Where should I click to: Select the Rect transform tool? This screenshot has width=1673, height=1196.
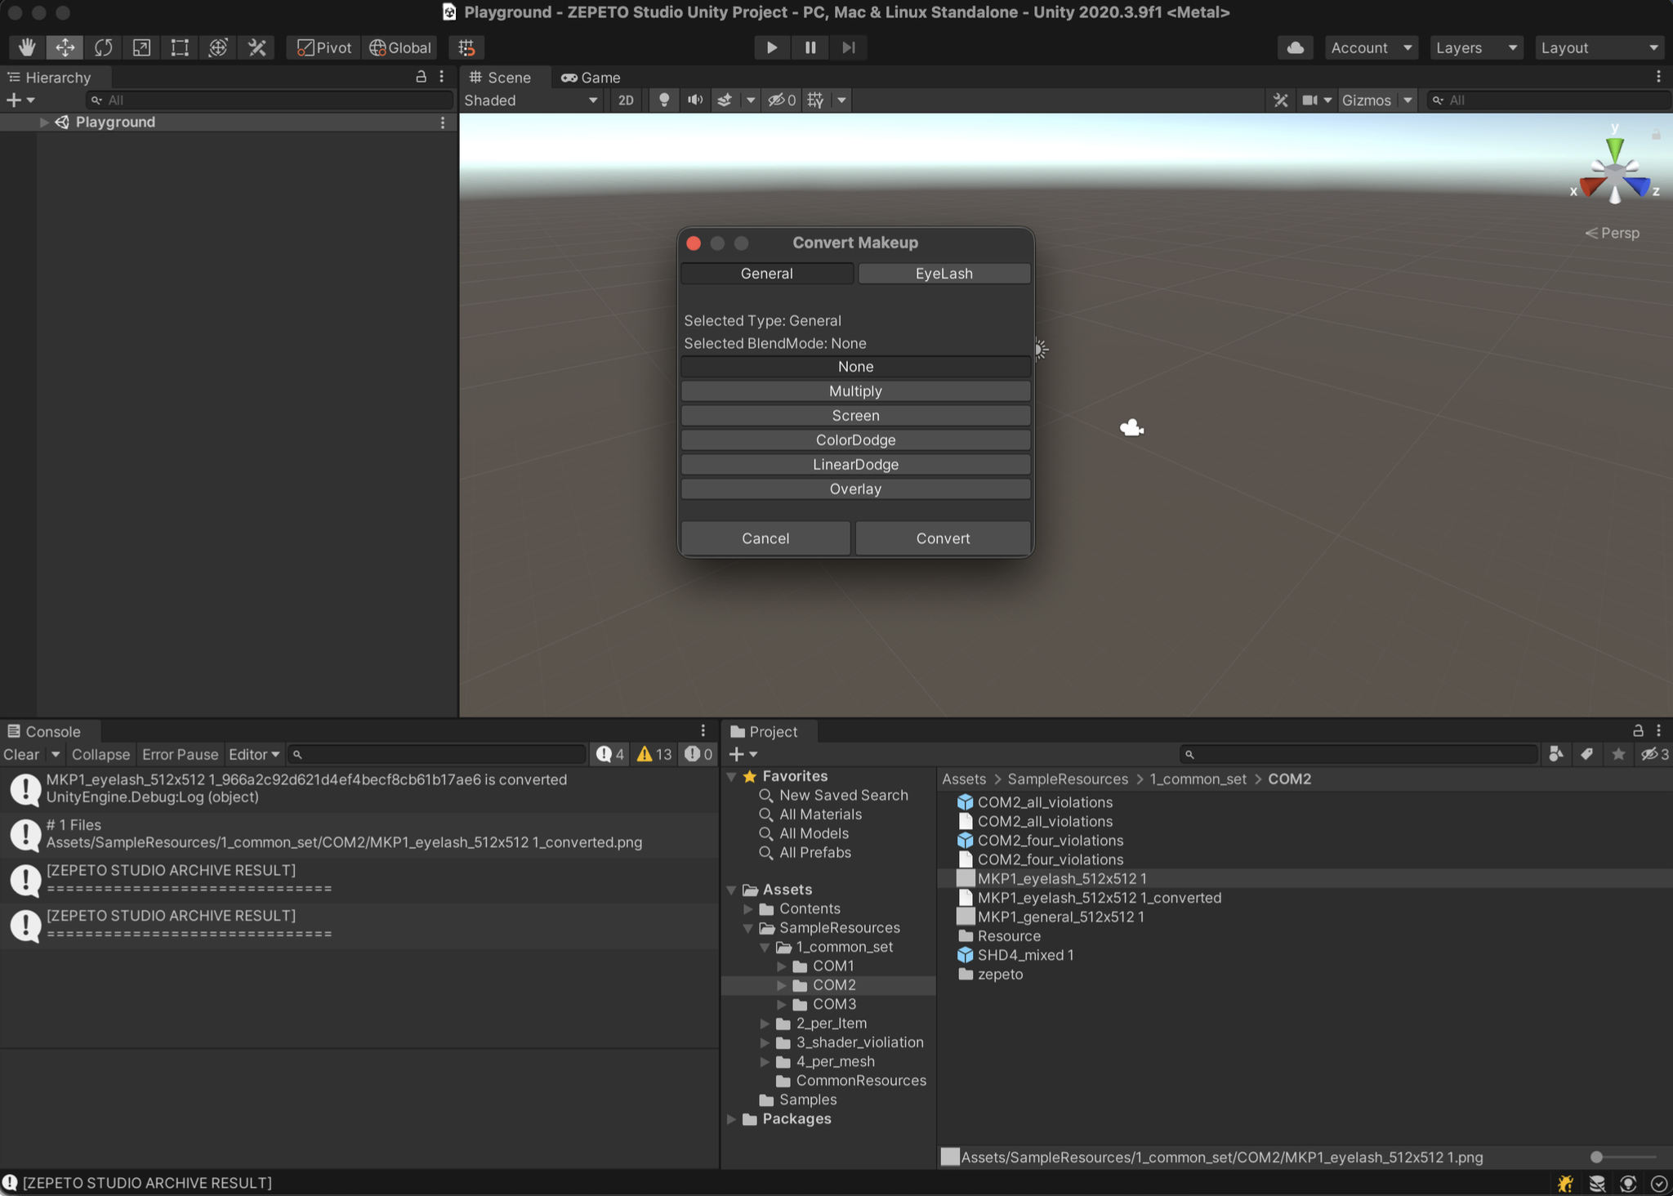[x=180, y=47]
